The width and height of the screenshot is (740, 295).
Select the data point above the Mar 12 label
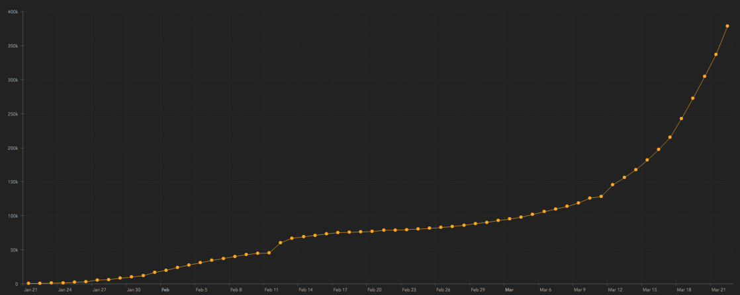tap(612, 184)
